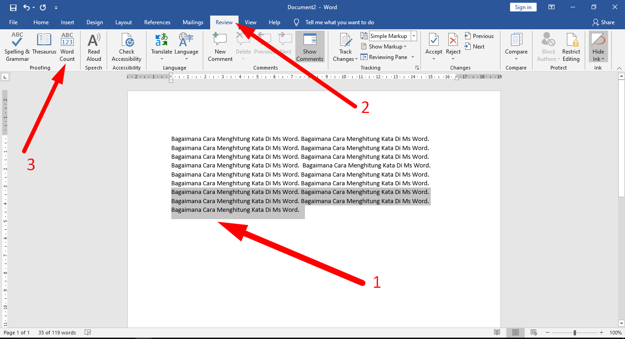Expand the Show Markup menu
The height and width of the screenshot is (339, 625).
coord(384,47)
